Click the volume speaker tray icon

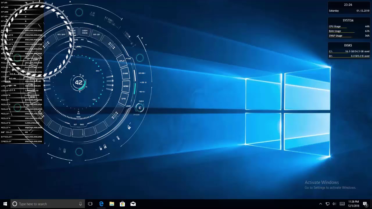pyautogui.click(x=334, y=204)
